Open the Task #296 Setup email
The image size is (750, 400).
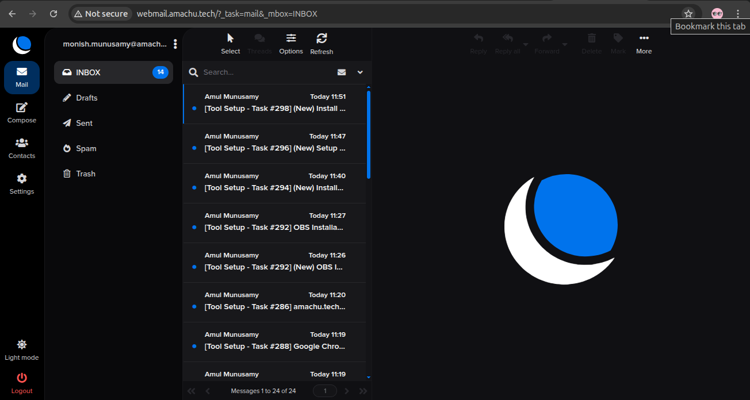(x=275, y=148)
